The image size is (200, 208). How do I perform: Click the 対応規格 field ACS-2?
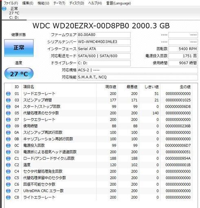(138, 70)
